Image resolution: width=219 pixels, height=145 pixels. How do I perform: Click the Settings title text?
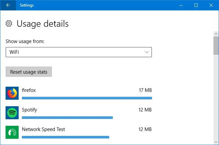(x=27, y=5)
